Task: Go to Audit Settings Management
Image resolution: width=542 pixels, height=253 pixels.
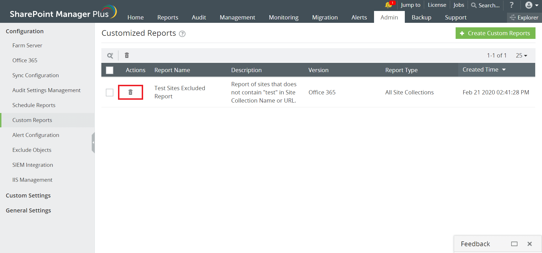Action: point(47,90)
